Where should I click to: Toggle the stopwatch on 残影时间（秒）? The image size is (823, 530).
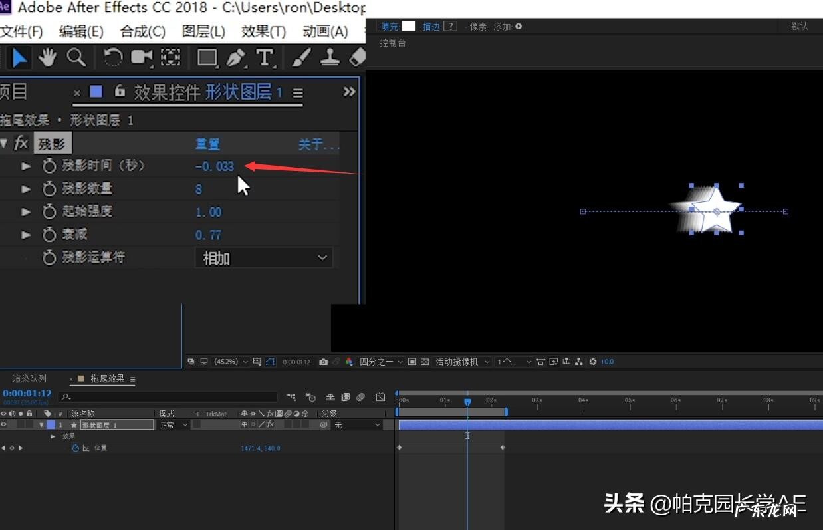coord(49,166)
